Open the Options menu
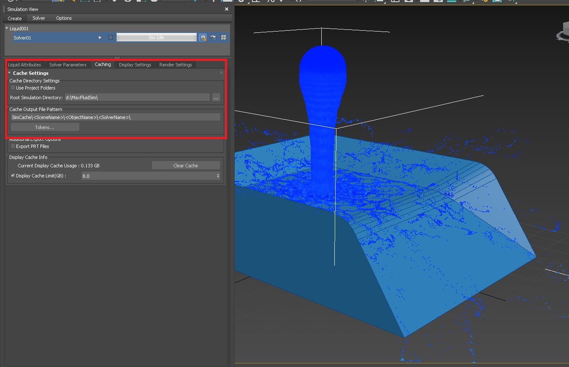 point(64,18)
